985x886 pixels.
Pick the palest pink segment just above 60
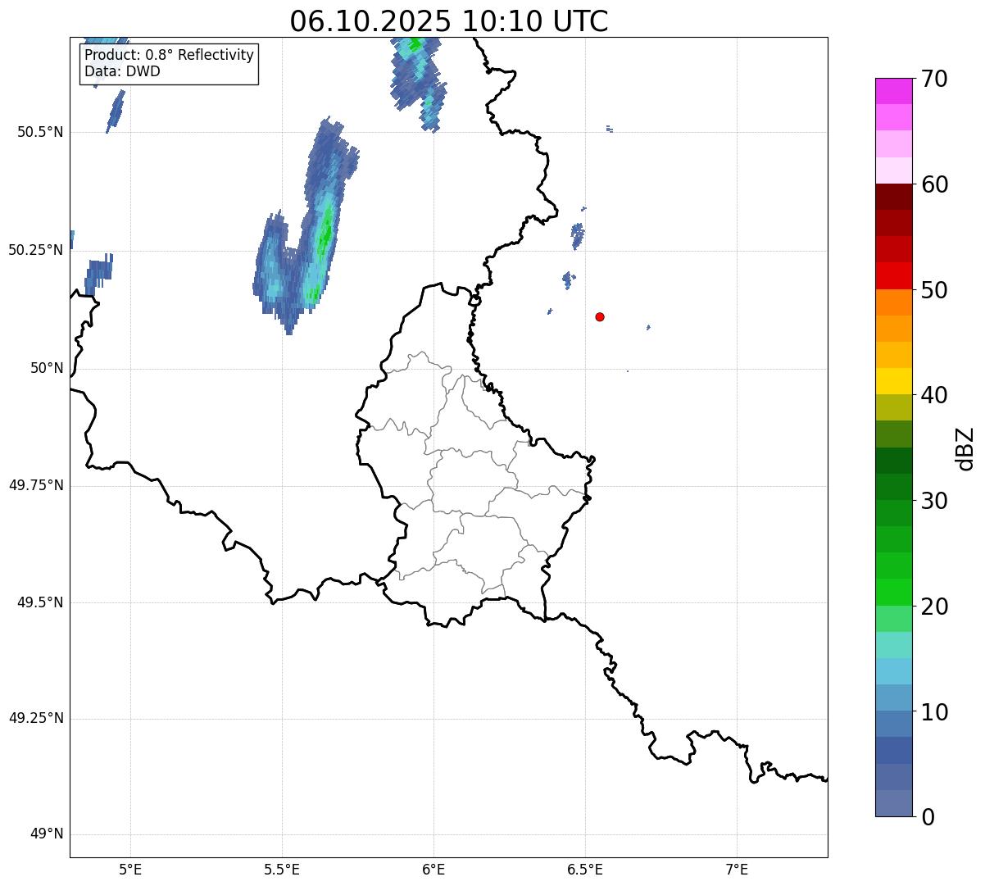pos(893,170)
